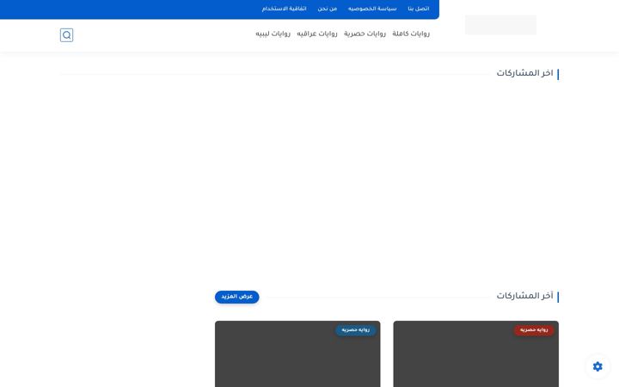
Task: Open اتفاقية الاستخدام link
Action: pyautogui.click(x=285, y=9)
